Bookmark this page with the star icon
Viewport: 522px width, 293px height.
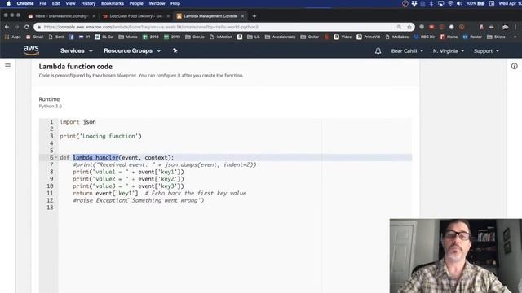[409, 27]
